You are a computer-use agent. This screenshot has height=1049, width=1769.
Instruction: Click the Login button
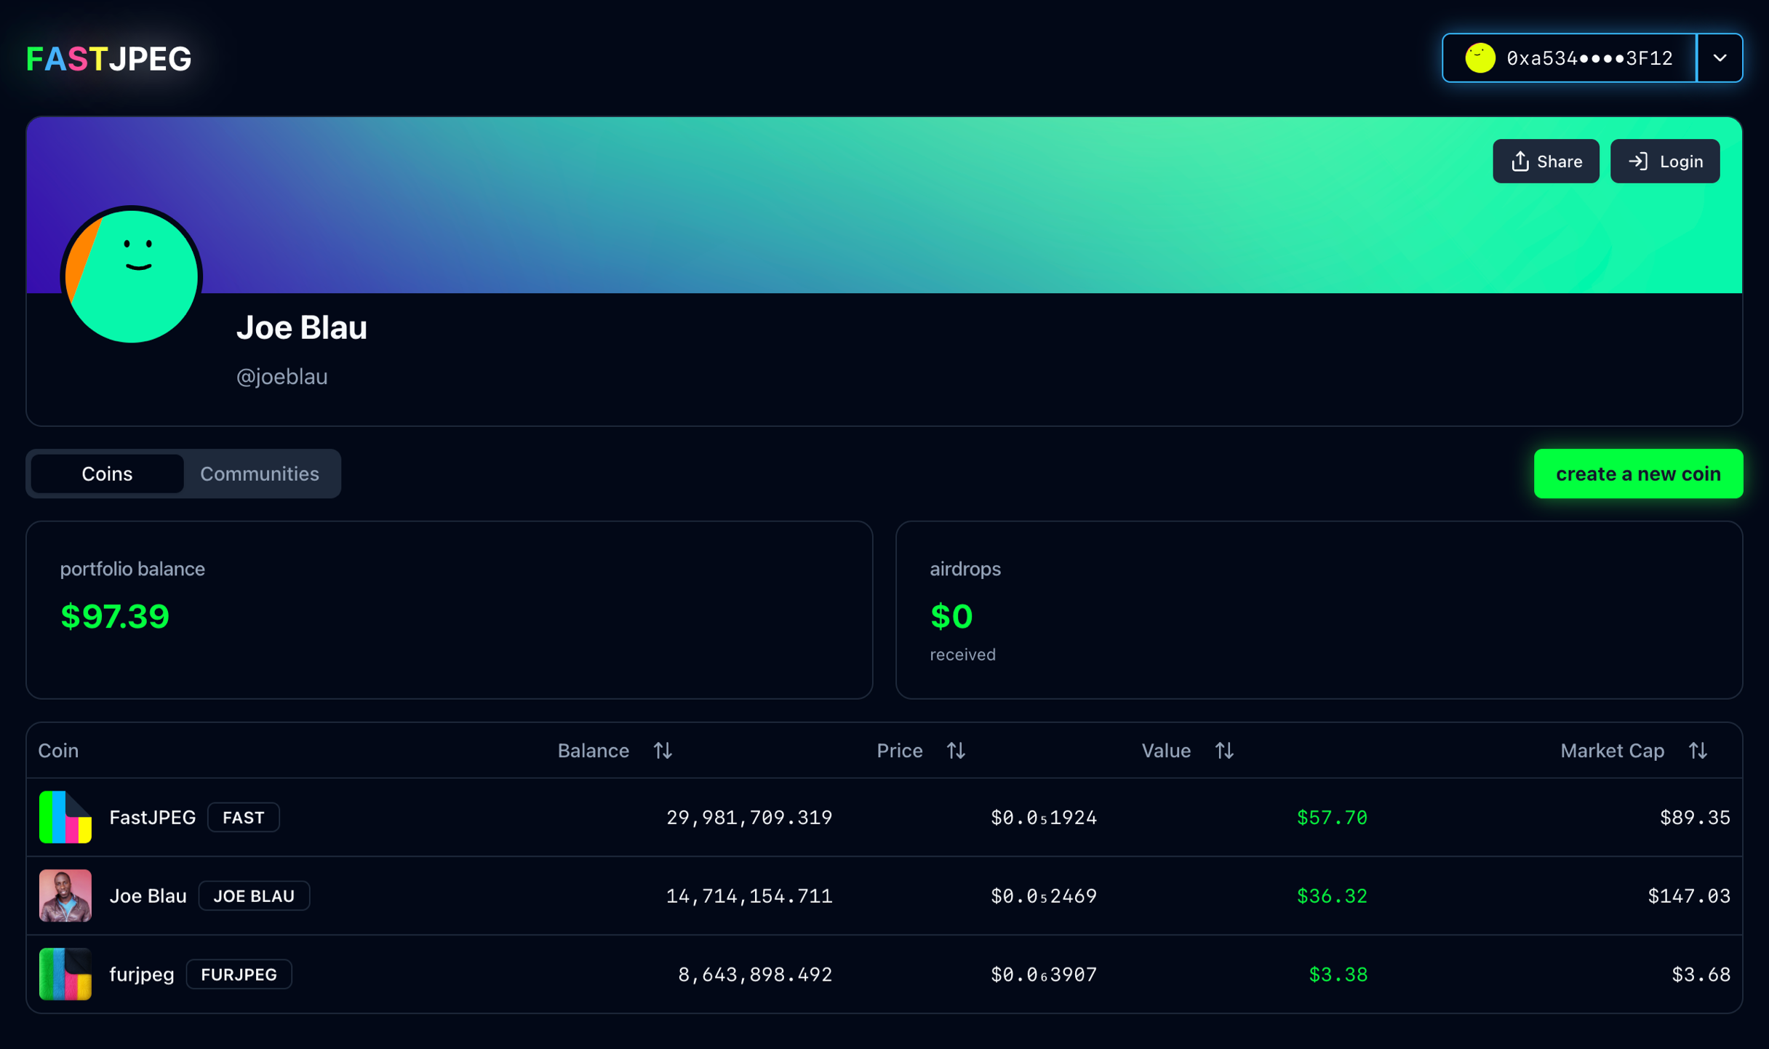click(x=1664, y=161)
